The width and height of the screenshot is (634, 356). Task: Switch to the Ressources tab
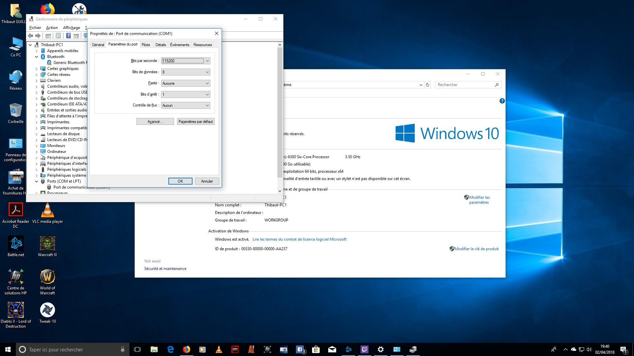[x=202, y=45]
